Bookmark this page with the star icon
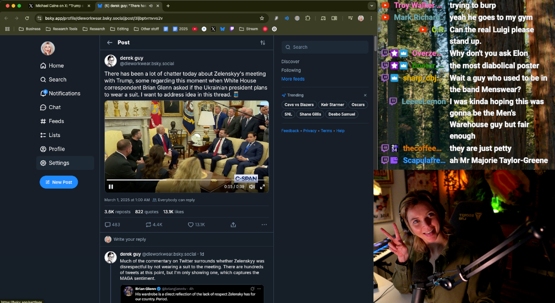 [x=262, y=18]
